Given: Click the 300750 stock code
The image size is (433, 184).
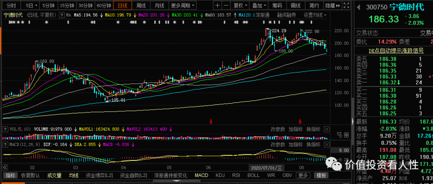Looking at the screenshot, I should [376, 8].
